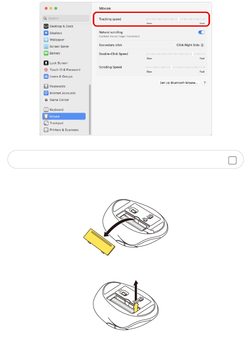Open the Wallpaper settings icon
This screenshot has width=251, height=364.
click(x=46, y=40)
